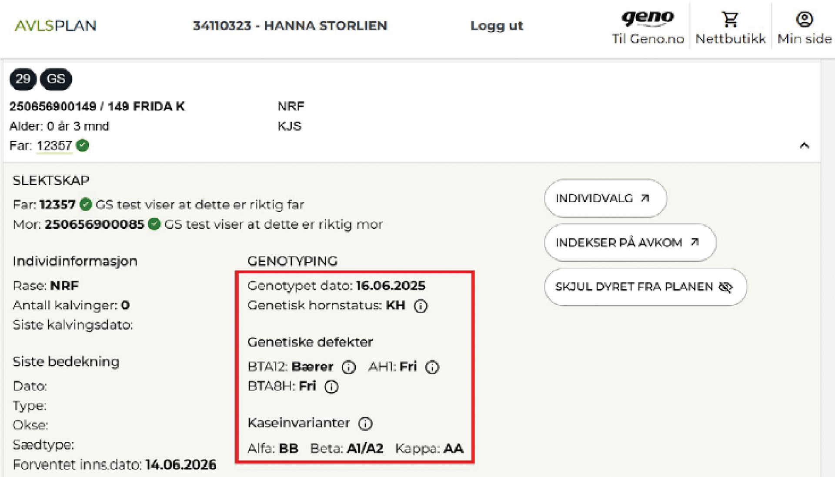Click the 29 badge
Image resolution: width=835 pixels, height=477 pixels.
coord(23,79)
